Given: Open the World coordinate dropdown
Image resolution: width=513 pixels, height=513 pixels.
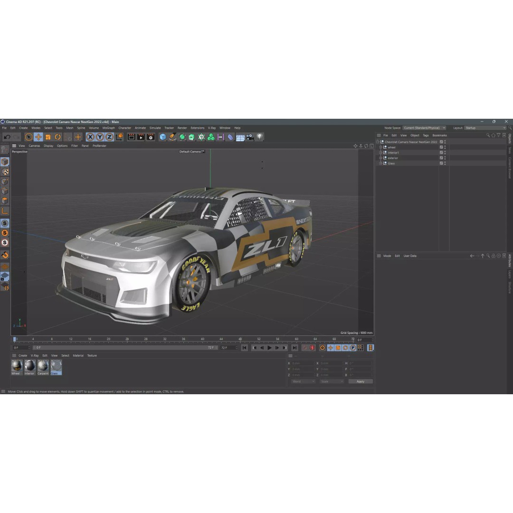Looking at the screenshot, I should (303, 381).
